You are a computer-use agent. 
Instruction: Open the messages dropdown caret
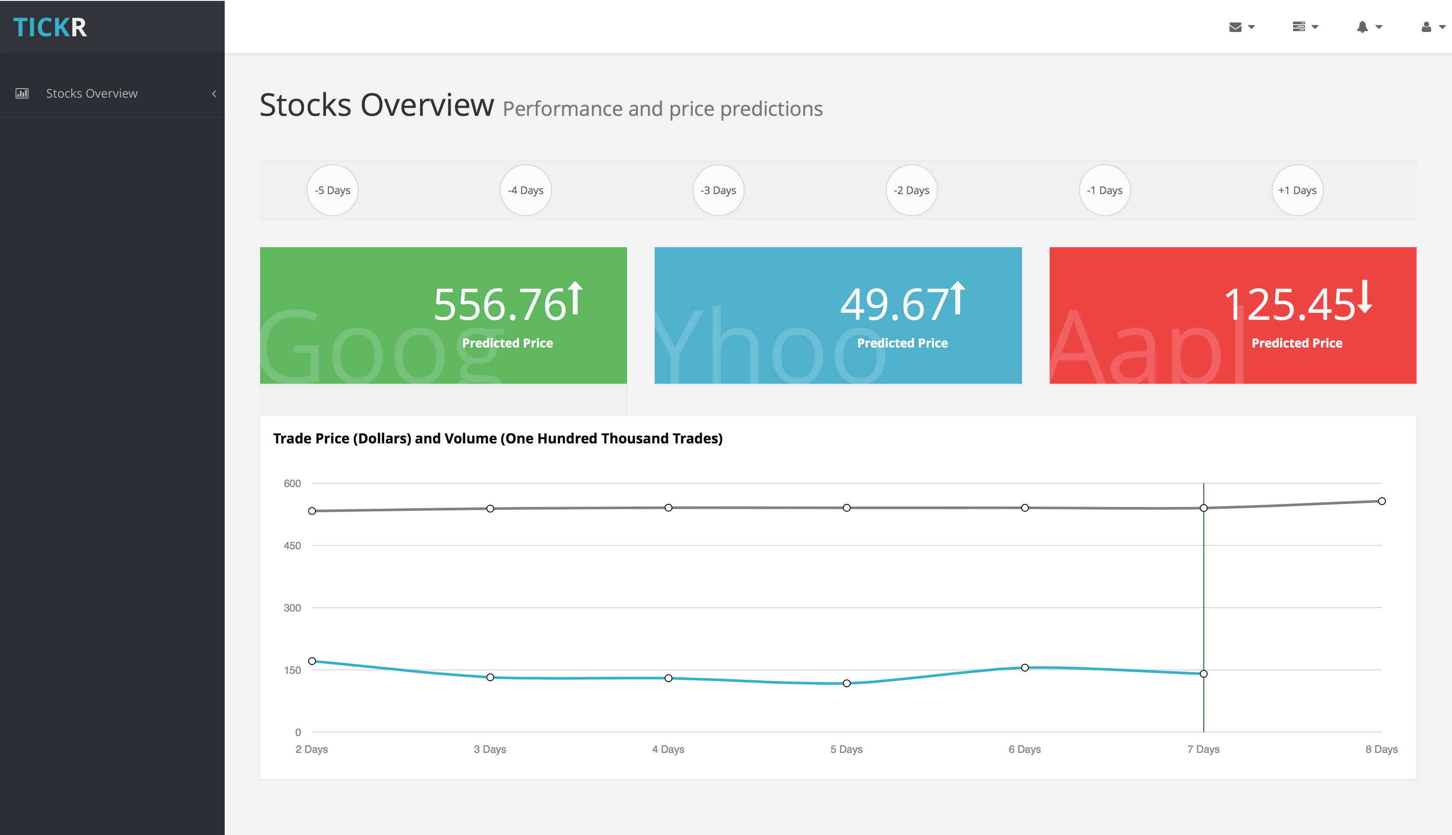tap(1251, 27)
